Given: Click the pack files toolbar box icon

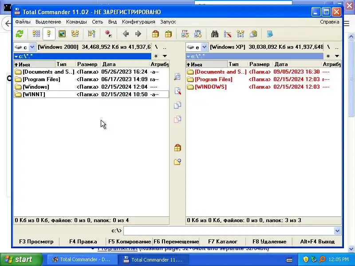Looking at the screenshot, I should (155, 34).
